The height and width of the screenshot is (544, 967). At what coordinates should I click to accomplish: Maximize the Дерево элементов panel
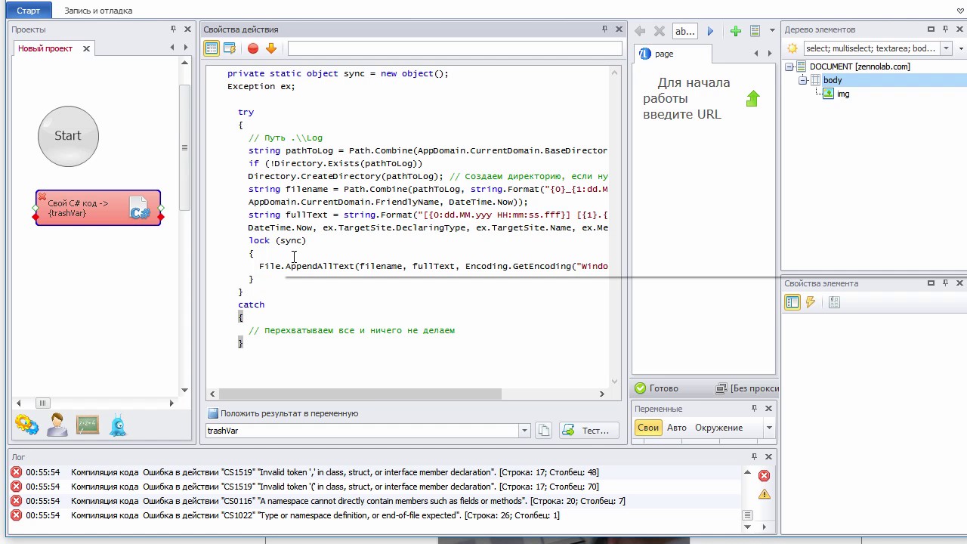[931, 29]
